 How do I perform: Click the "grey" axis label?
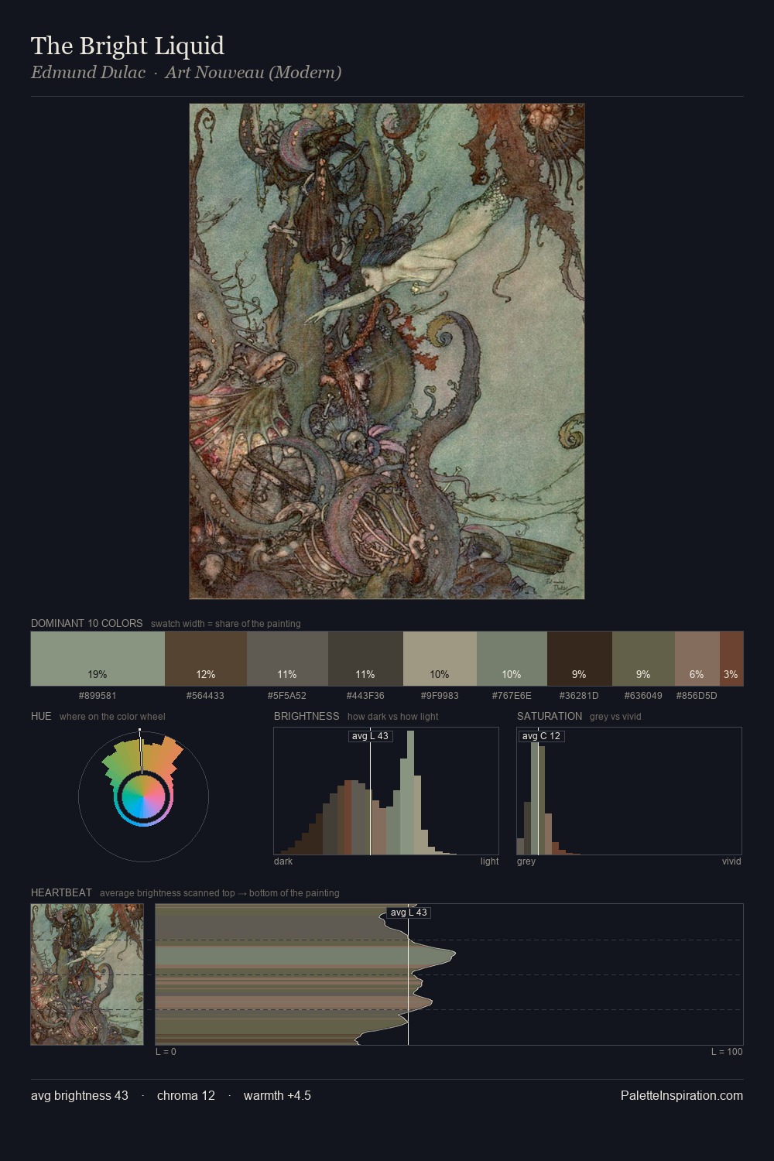[526, 861]
